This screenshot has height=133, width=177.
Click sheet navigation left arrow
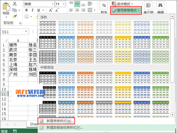[7, 124]
